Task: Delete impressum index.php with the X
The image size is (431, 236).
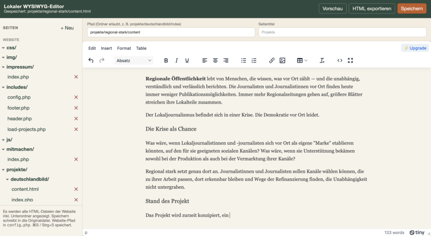Action: click(76, 77)
